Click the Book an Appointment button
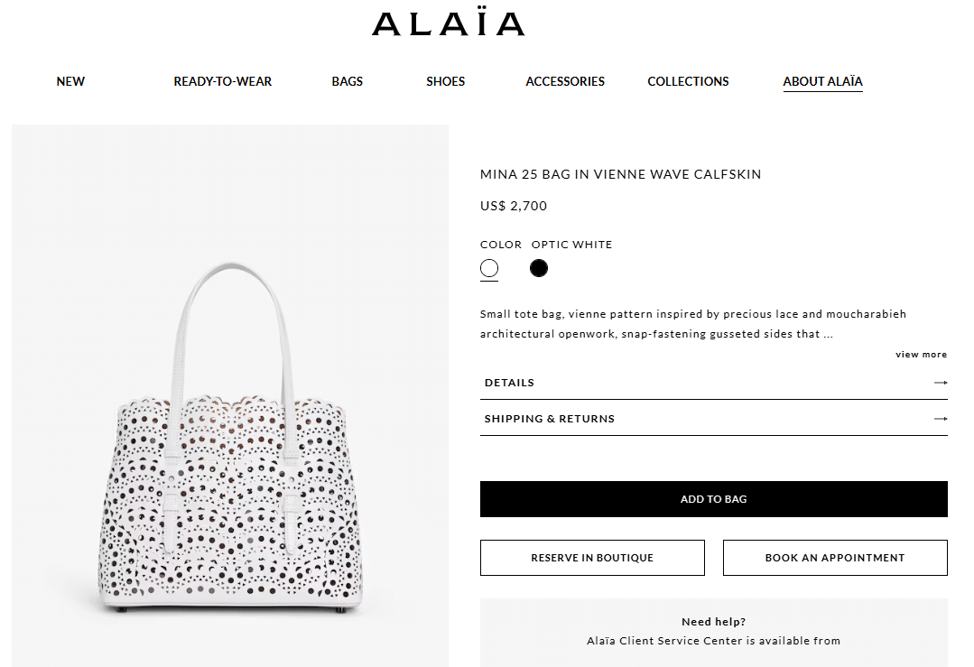Screen dimensions: 974x667 click(835, 558)
